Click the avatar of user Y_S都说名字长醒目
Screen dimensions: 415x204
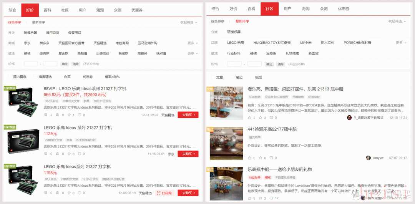click(349, 118)
